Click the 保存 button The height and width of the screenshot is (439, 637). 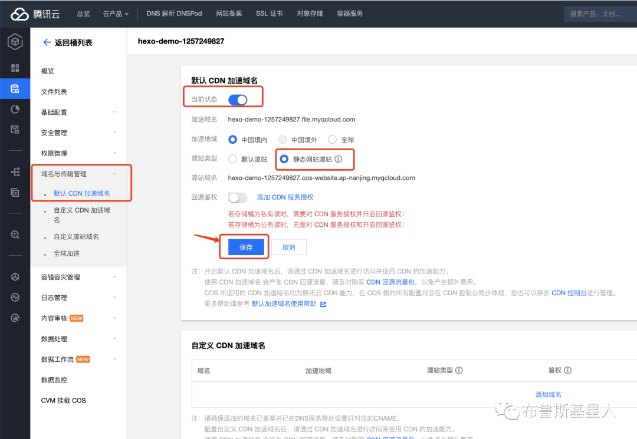pyautogui.click(x=246, y=247)
